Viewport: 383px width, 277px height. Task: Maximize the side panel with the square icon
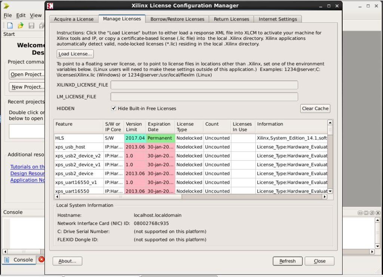click(x=365, y=213)
